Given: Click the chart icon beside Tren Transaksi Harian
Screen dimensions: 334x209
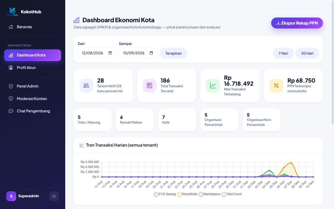Looking at the screenshot, I should (x=82, y=145).
